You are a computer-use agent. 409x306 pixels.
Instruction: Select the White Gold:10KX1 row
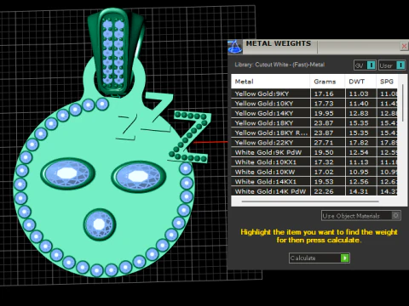[x=314, y=162]
